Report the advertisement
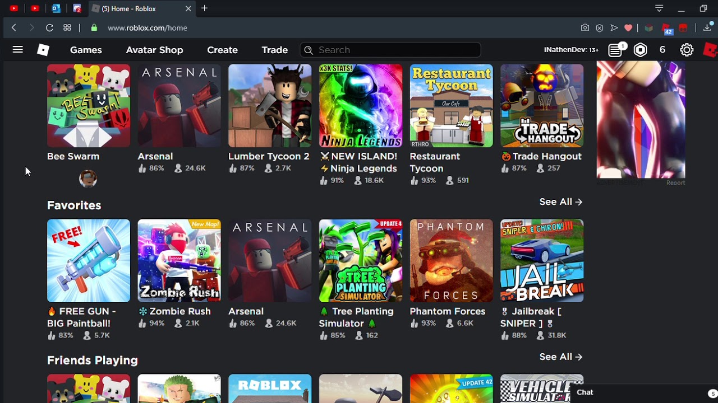The image size is (718, 403). (675, 182)
